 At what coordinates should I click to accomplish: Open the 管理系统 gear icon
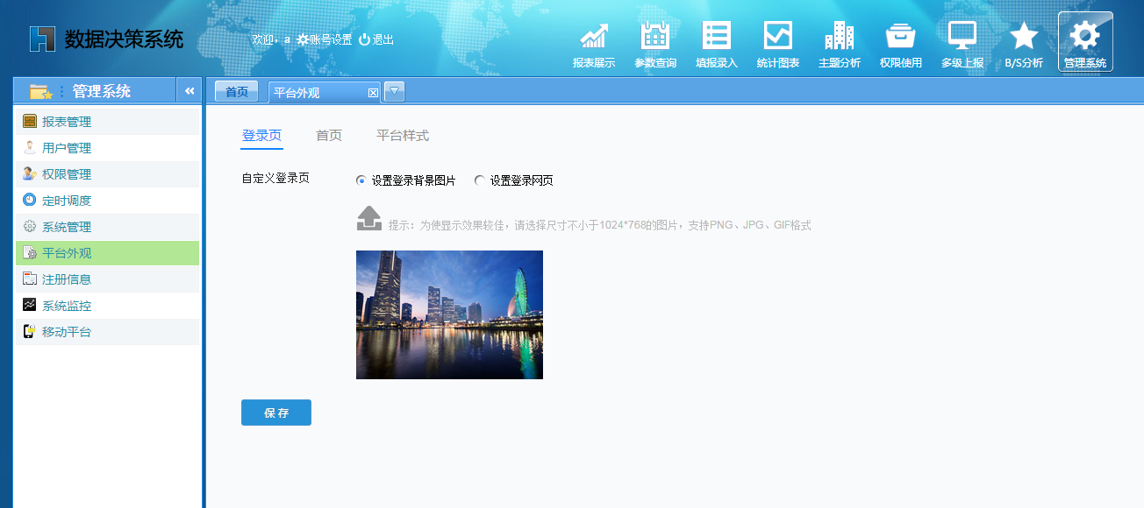1085,35
